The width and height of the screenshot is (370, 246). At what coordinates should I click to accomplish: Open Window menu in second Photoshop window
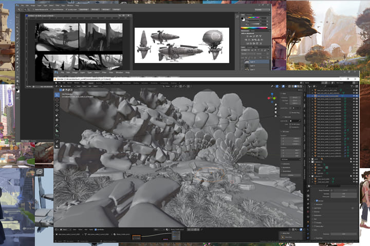click(x=119, y=72)
